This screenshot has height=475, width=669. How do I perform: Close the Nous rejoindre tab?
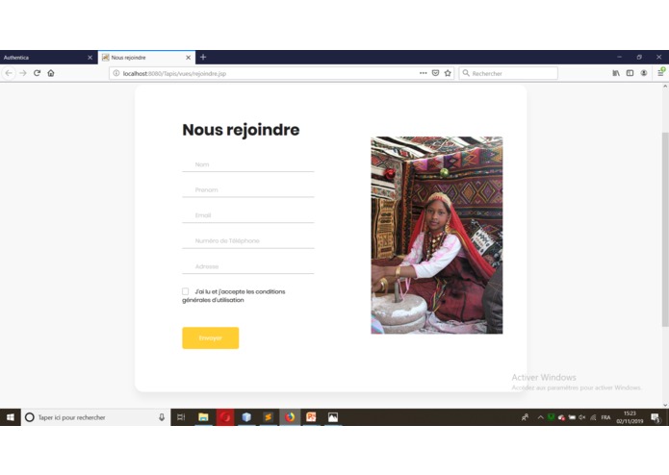click(188, 58)
